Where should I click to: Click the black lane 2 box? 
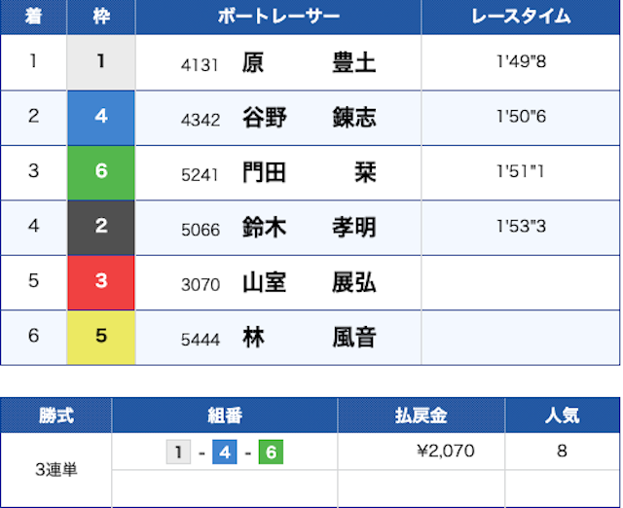click(101, 227)
